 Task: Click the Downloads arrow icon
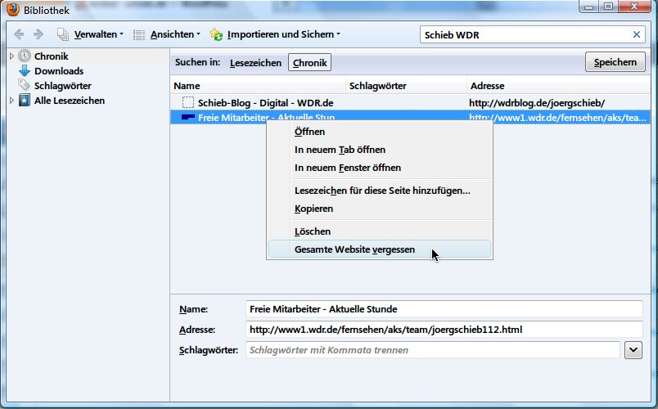coord(25,70)
